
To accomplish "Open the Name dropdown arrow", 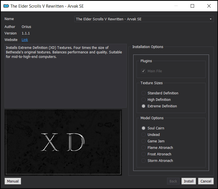I will (211, 19).
